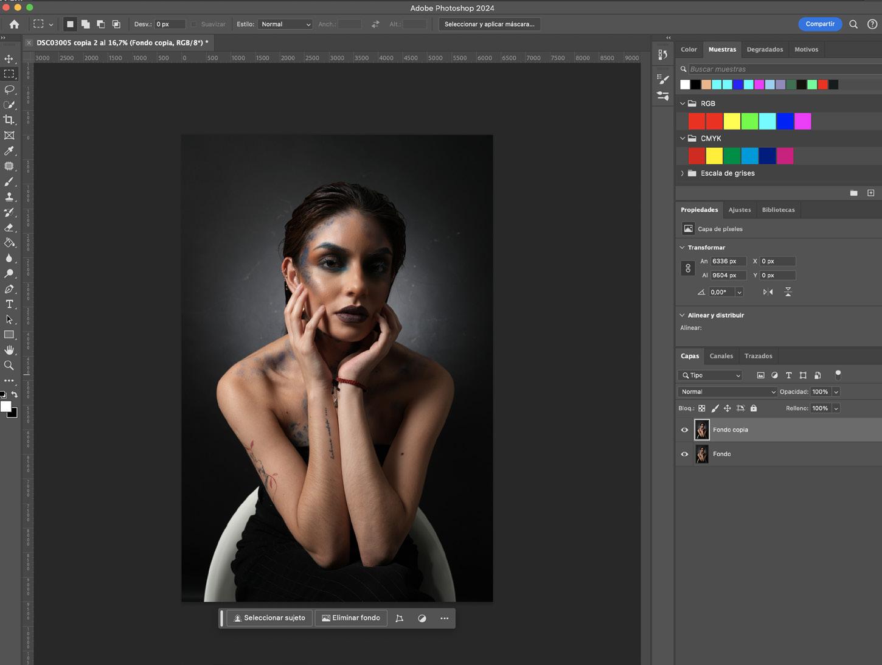Select the Hand tool
Screen dimensions: 882x665
[9, 350]
